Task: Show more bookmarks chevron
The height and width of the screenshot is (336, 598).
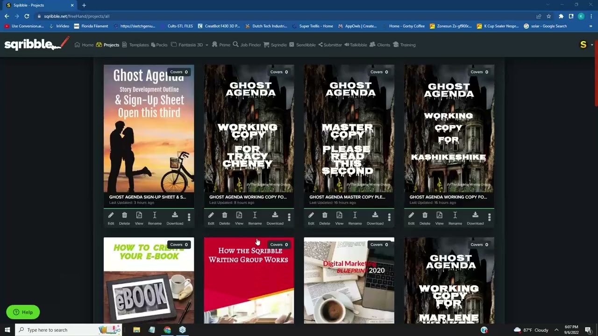Action: click(x=591, y=26)
